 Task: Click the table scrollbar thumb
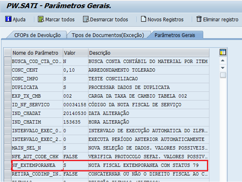tap(223, 75)
